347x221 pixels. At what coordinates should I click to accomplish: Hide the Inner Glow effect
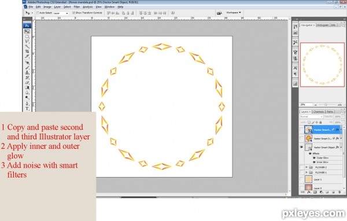click(x=314, y=163)
